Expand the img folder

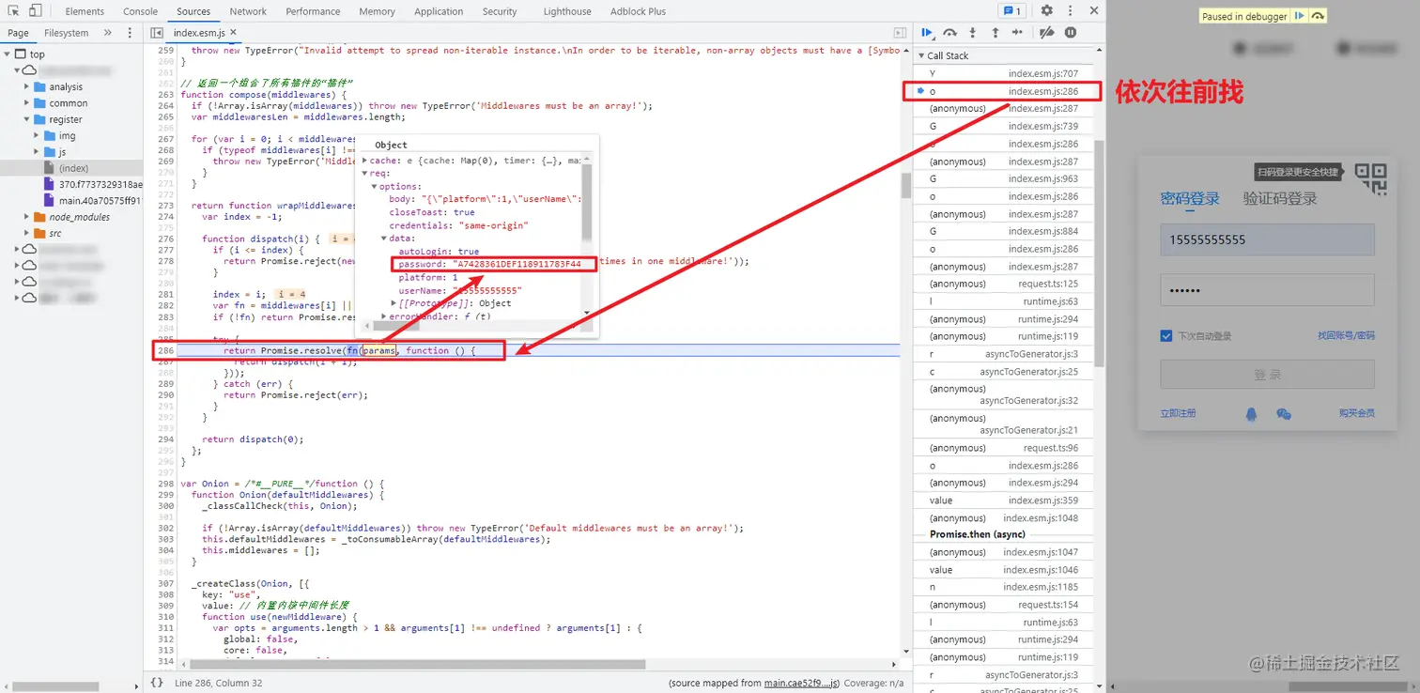point(37,135)
